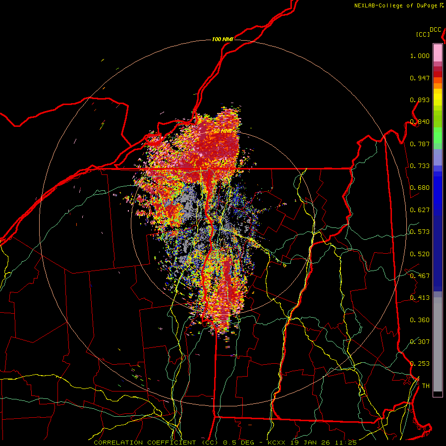
Task: Pick the gray color bar segment
Action: coord(438,344)
